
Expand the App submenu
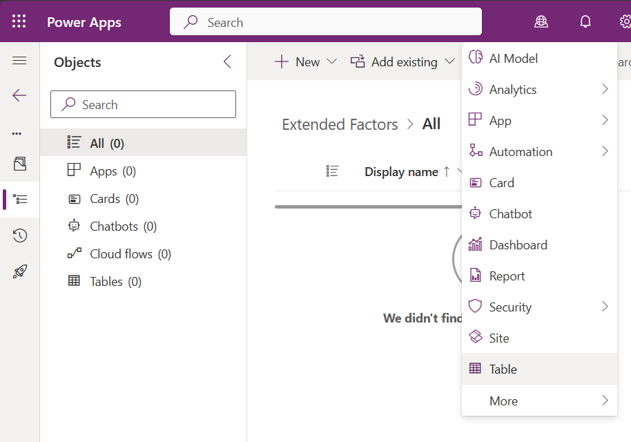[x=539, y=120]
